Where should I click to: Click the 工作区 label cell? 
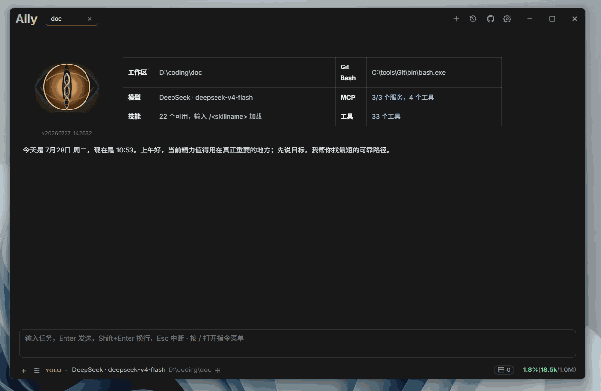point(138,72)
